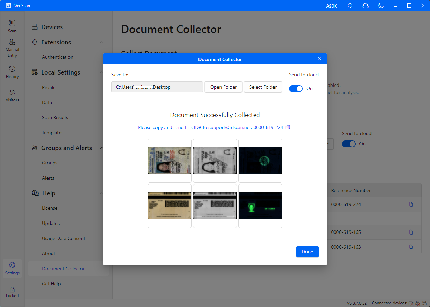Open Usage Data Consent page
This screenshot has height=307, width=430.
click(64, 238)
